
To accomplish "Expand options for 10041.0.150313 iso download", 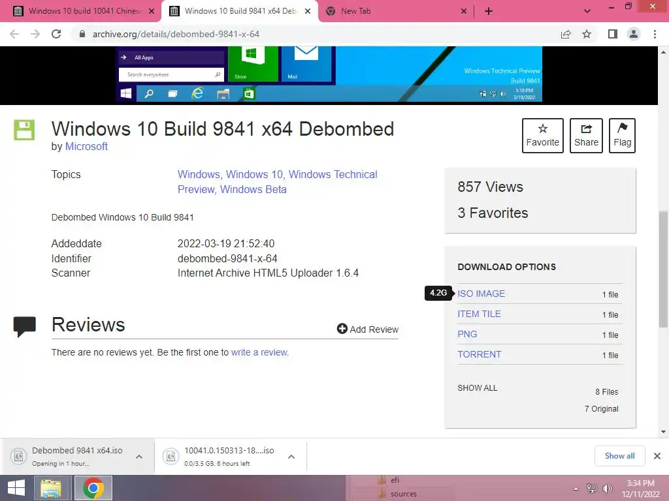I will pyautogui.click(x=291, y=457).
